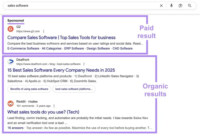Open the '16 answers' link
The width and height of the screenshot is (200, 135).
point(15,128)
